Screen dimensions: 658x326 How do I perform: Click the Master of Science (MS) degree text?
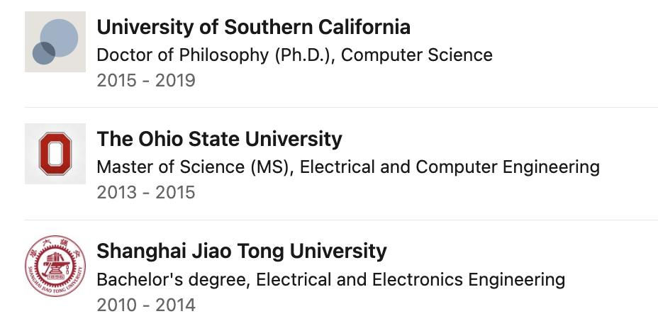coord(194,167)
